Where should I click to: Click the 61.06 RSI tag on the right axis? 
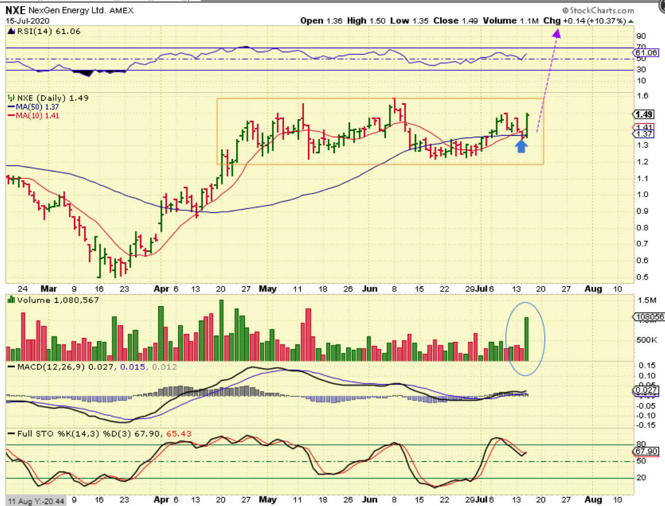(x=646, y=53)
